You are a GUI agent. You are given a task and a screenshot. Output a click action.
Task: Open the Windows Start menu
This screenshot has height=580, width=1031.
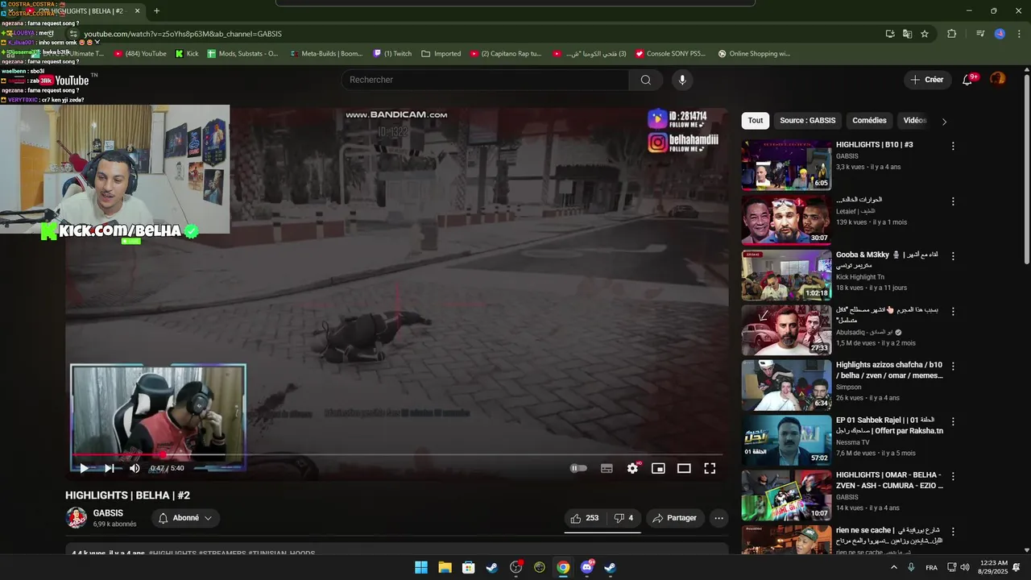421,568
